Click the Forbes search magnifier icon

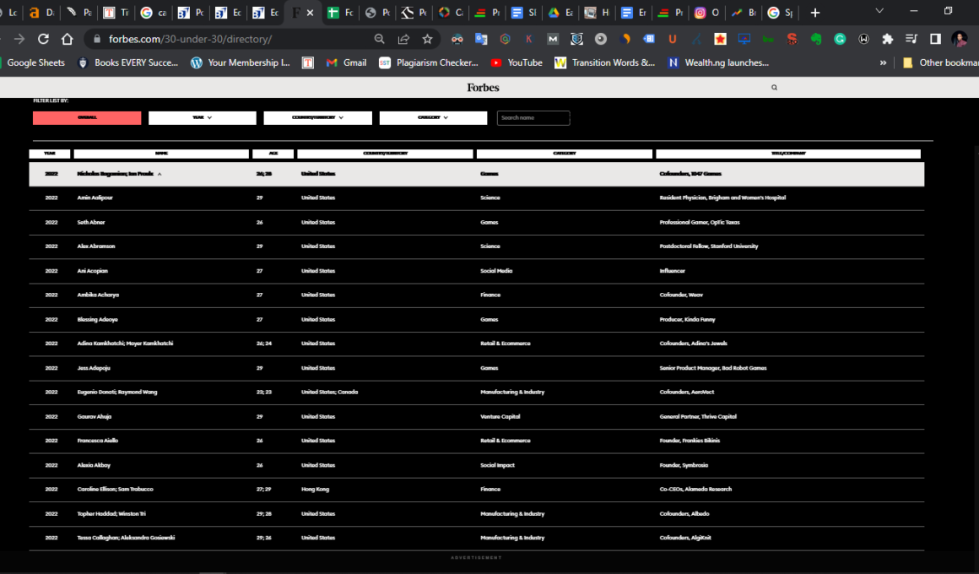coord(774,88)
